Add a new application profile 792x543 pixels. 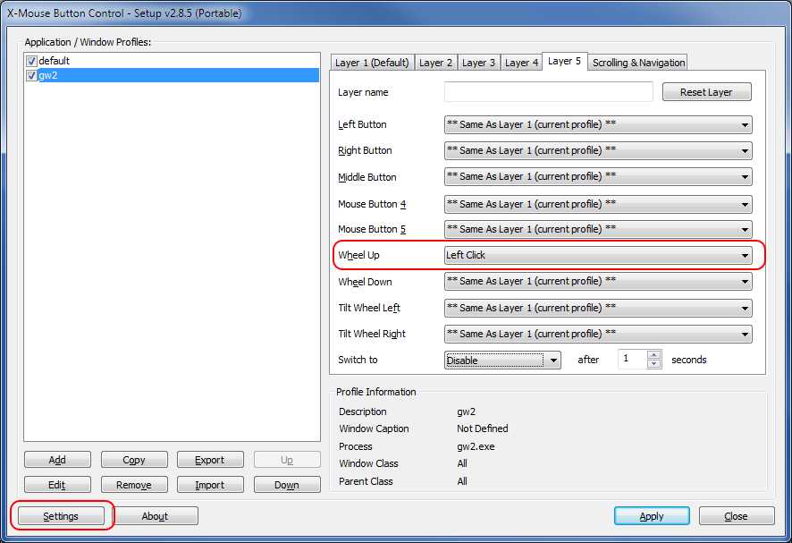[57, 460]
